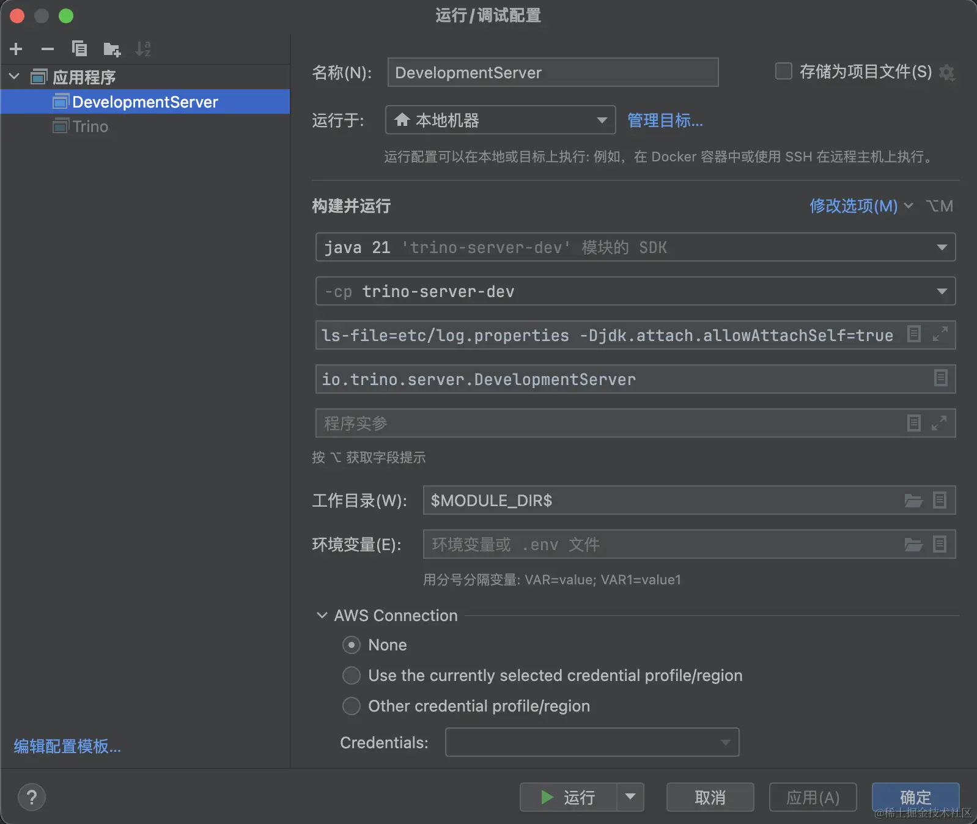Remove the selected configuration with the minus icon

[48, 49]
